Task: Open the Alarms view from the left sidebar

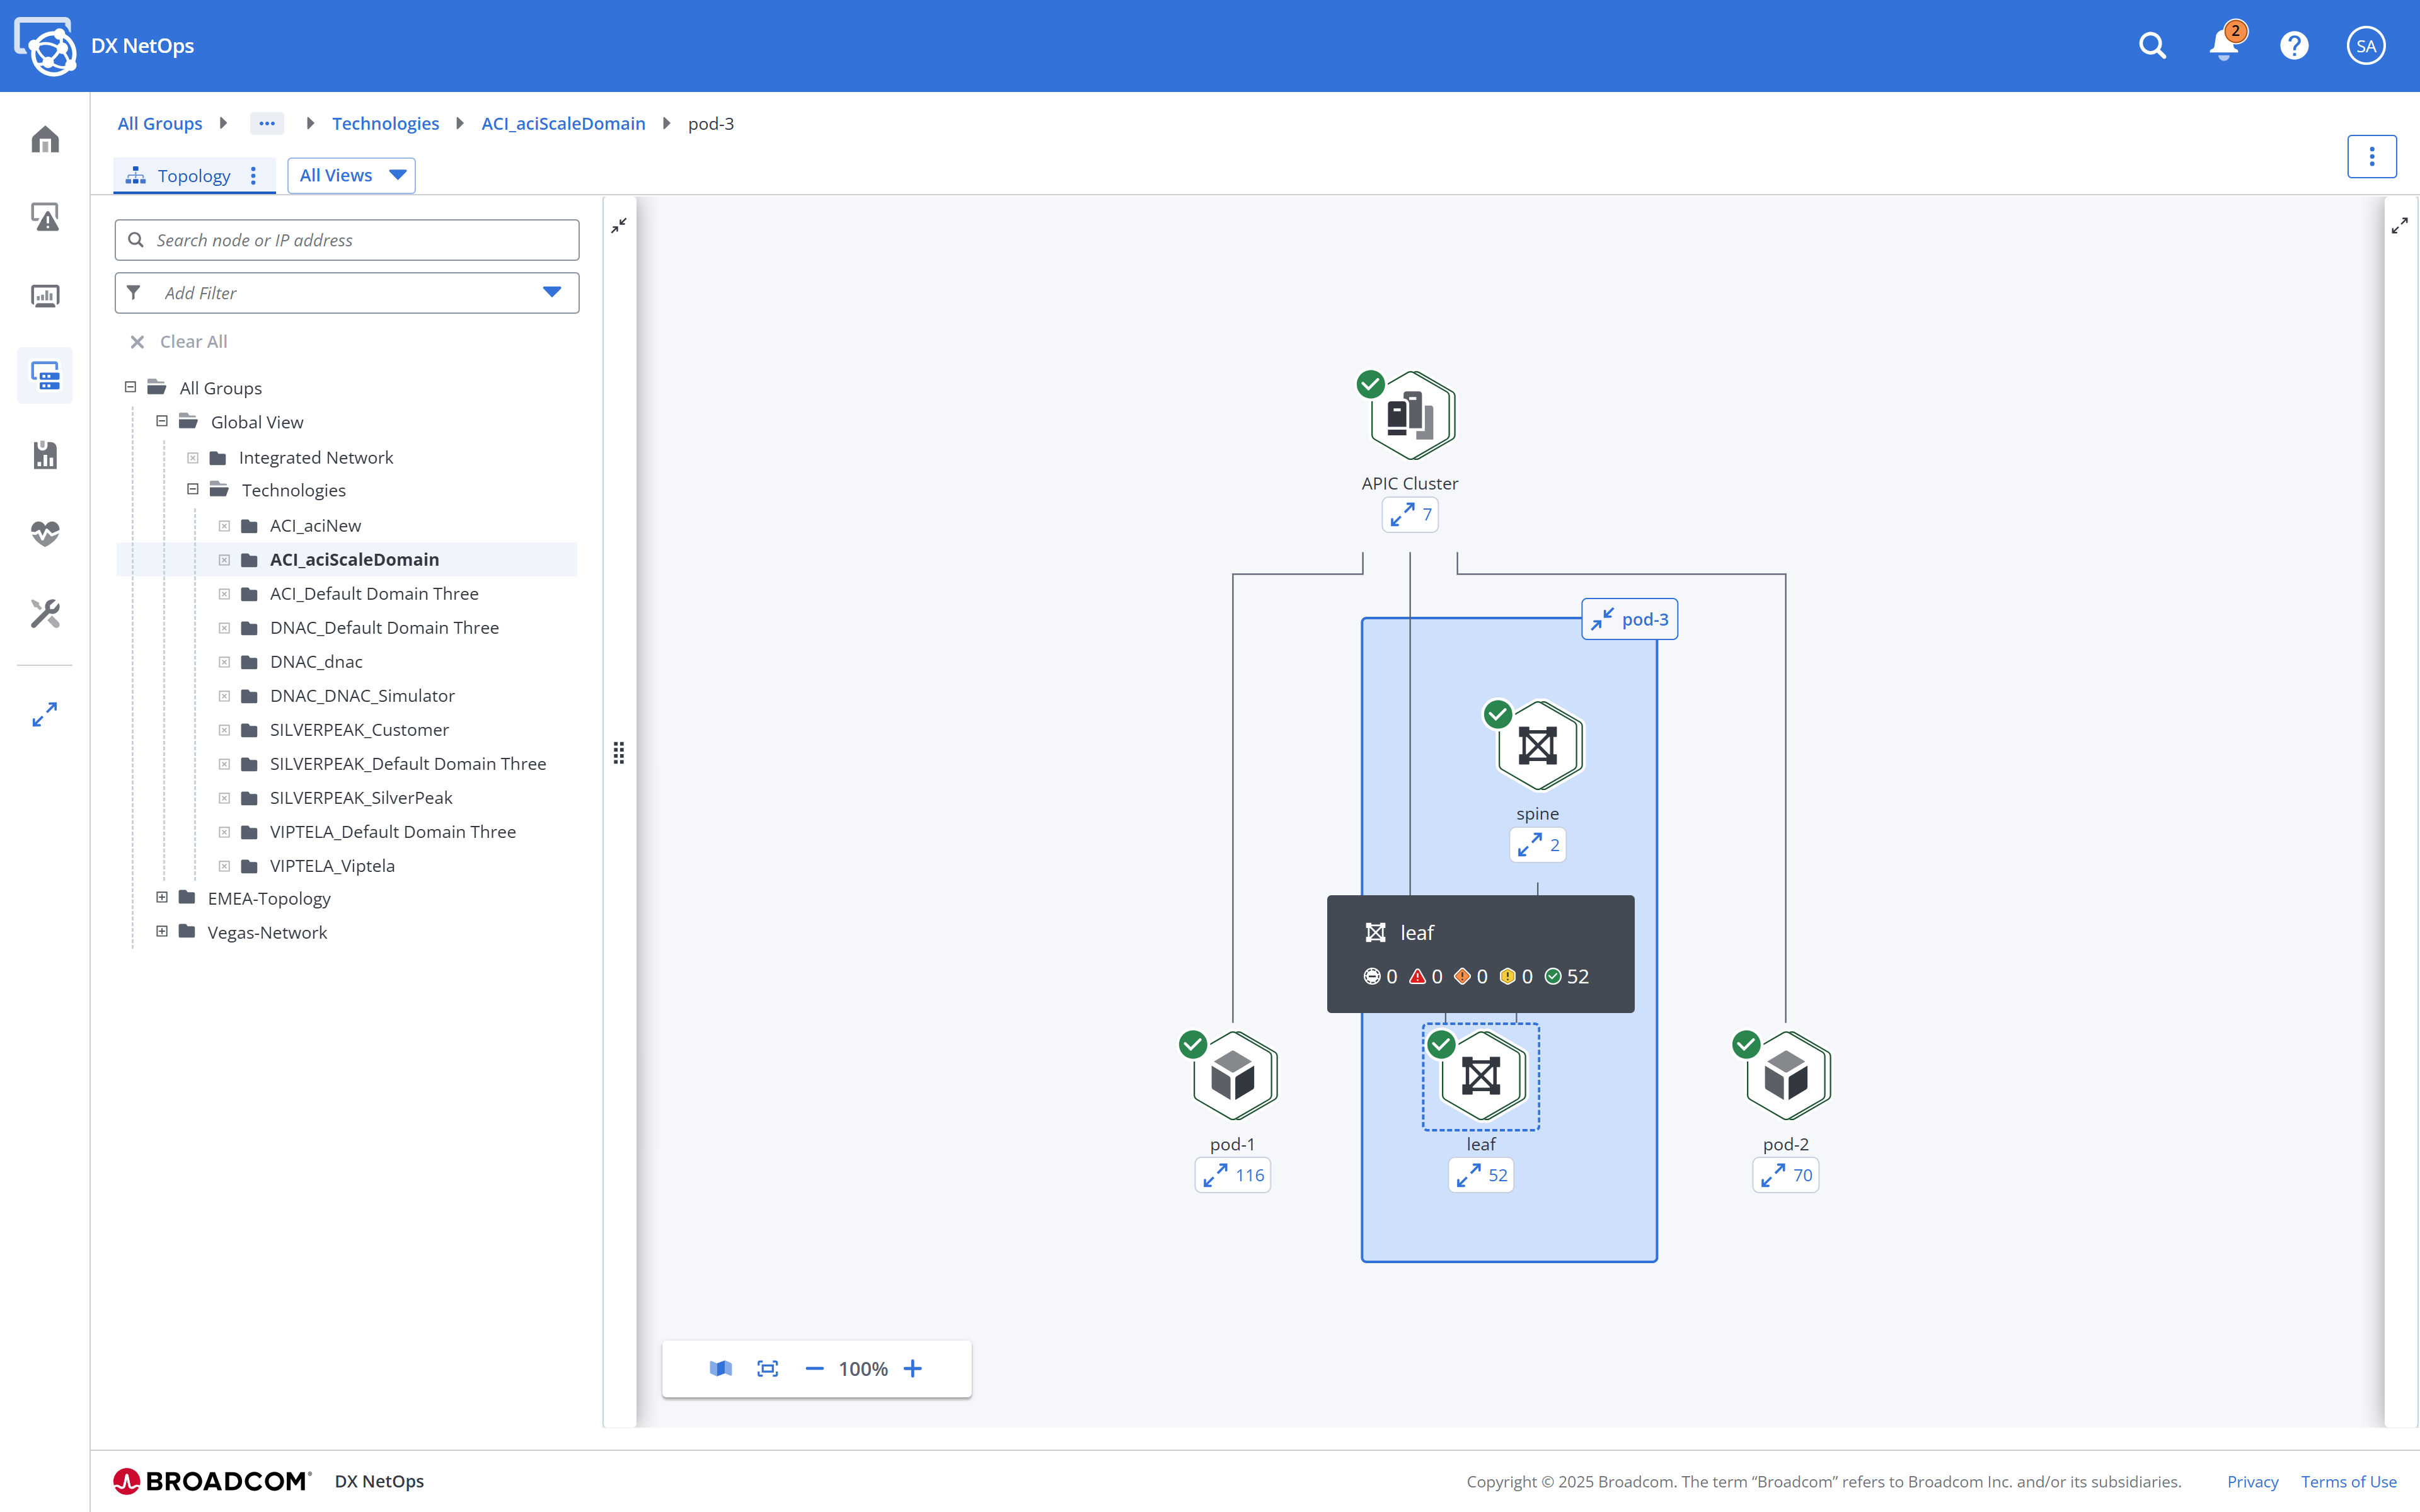Action: click(45, 216)
